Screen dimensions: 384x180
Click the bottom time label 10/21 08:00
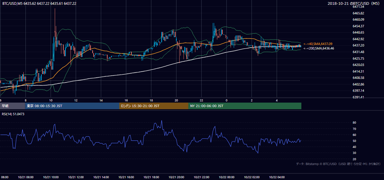(26, 177)
